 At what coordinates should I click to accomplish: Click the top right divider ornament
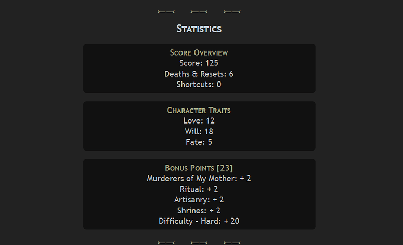click(x=232, y=12)
